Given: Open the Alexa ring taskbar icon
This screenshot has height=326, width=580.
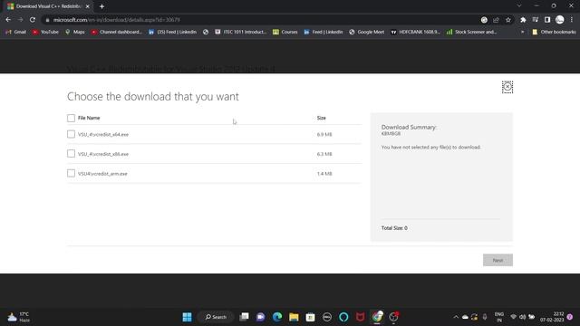Looking at the screenshot, I should pyautogui.click(x=343, y=317).
